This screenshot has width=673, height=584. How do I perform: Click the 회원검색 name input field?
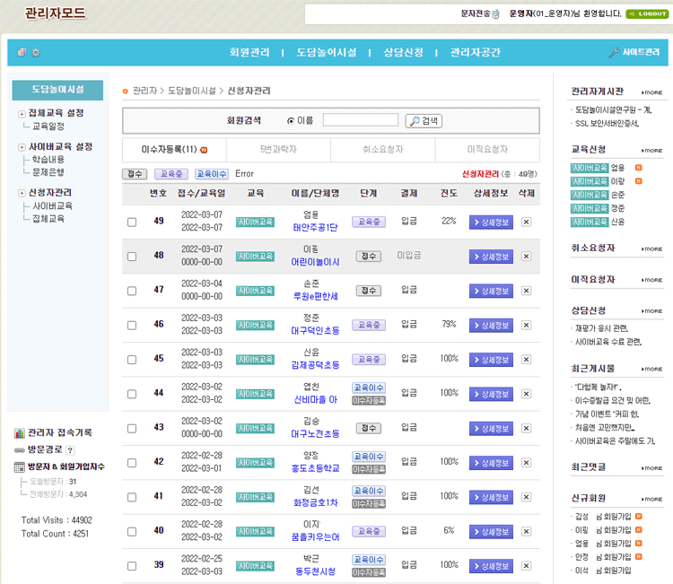point(361,119)
